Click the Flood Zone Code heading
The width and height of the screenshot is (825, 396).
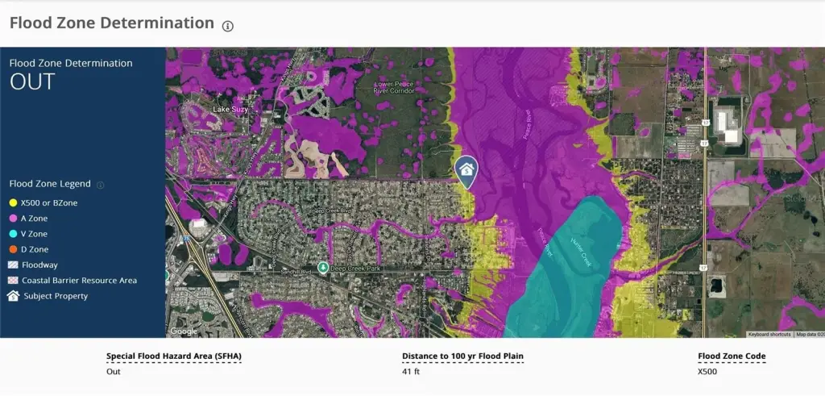[732, 356]
